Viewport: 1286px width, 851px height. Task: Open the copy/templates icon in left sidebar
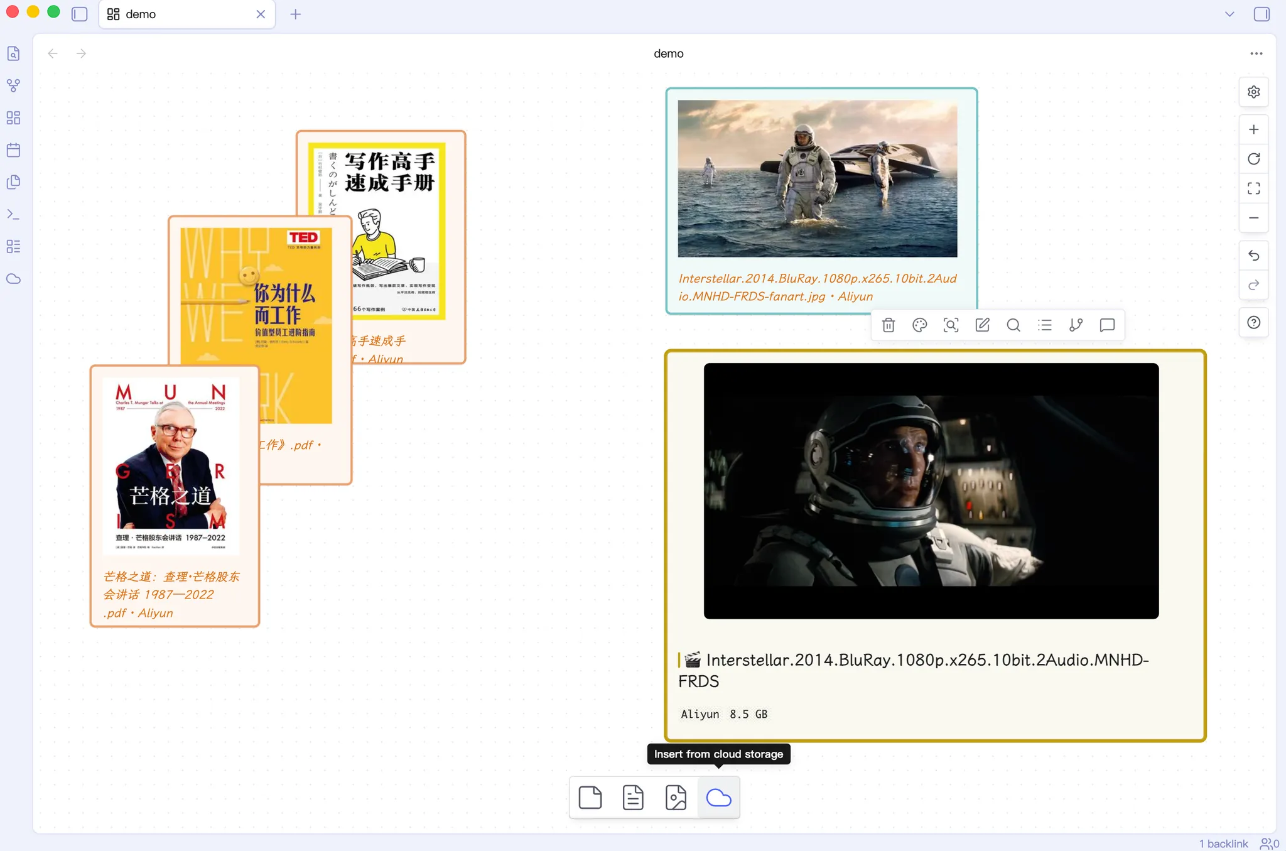13,182
